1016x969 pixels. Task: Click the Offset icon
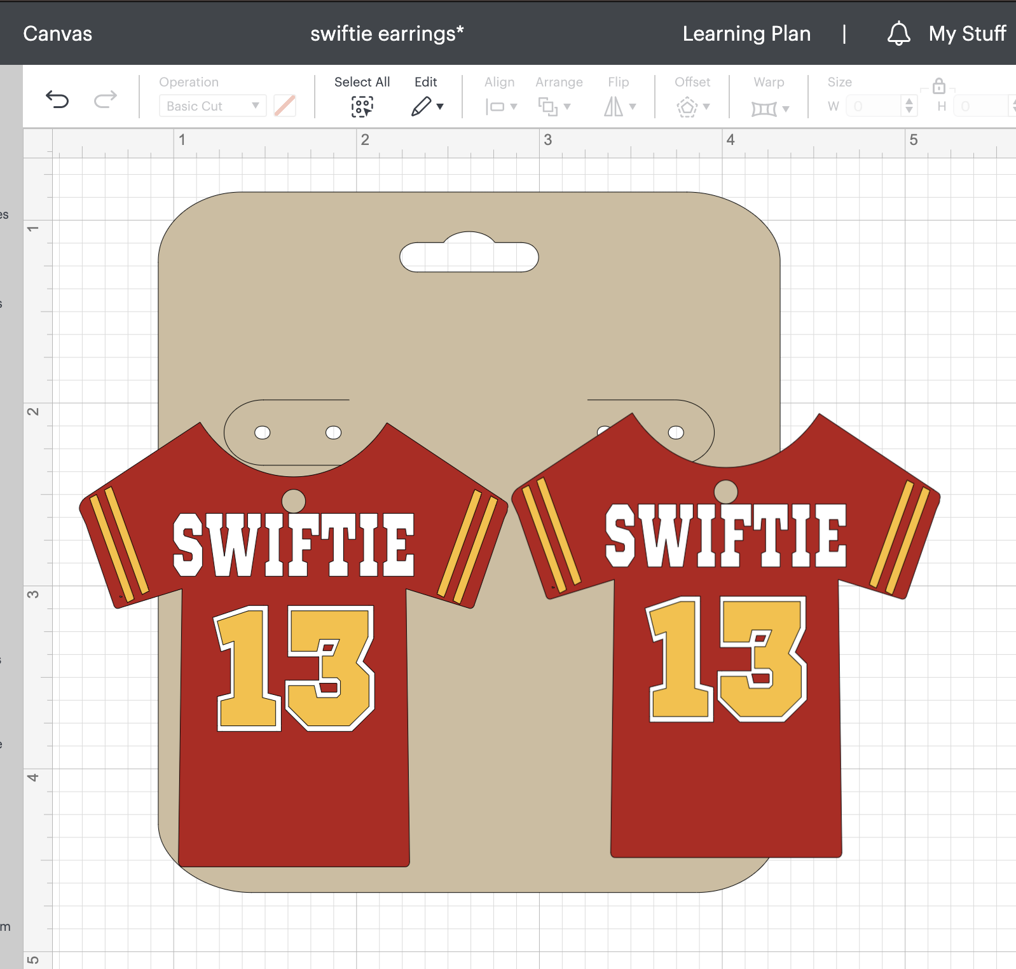pyautogui.click(x=687, y=107)
